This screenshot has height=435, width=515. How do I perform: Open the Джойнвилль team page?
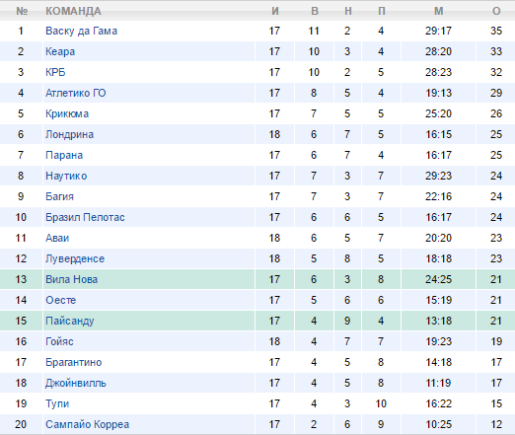pyautogui.click(x=76, y=383)
